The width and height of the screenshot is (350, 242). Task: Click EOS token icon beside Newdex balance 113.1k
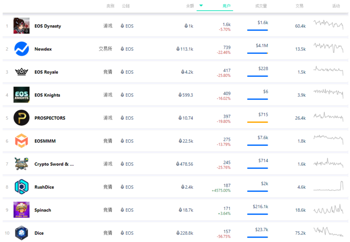tap(178, 49)
